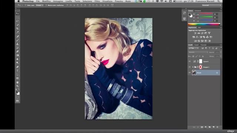Switch to the Tracciati tab
237x133 pixels.
point(203,45)
